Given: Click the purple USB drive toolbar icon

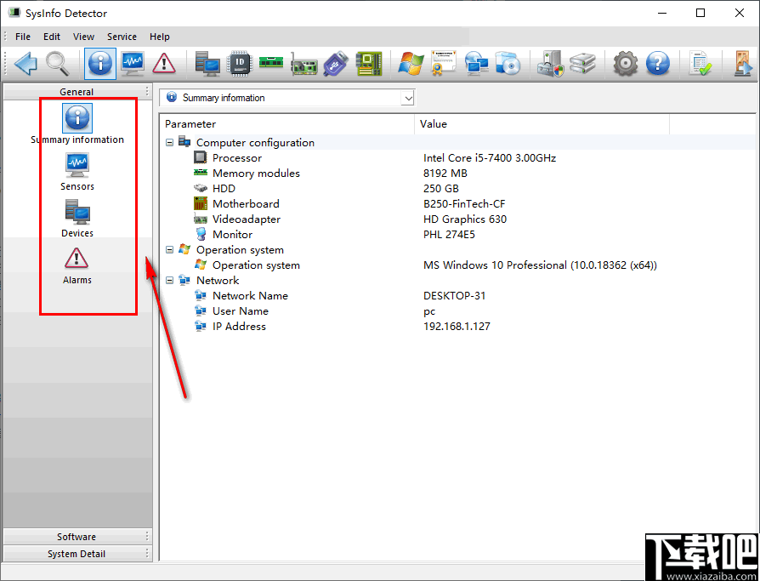Looking at the screenshot, I should (336, 64).
